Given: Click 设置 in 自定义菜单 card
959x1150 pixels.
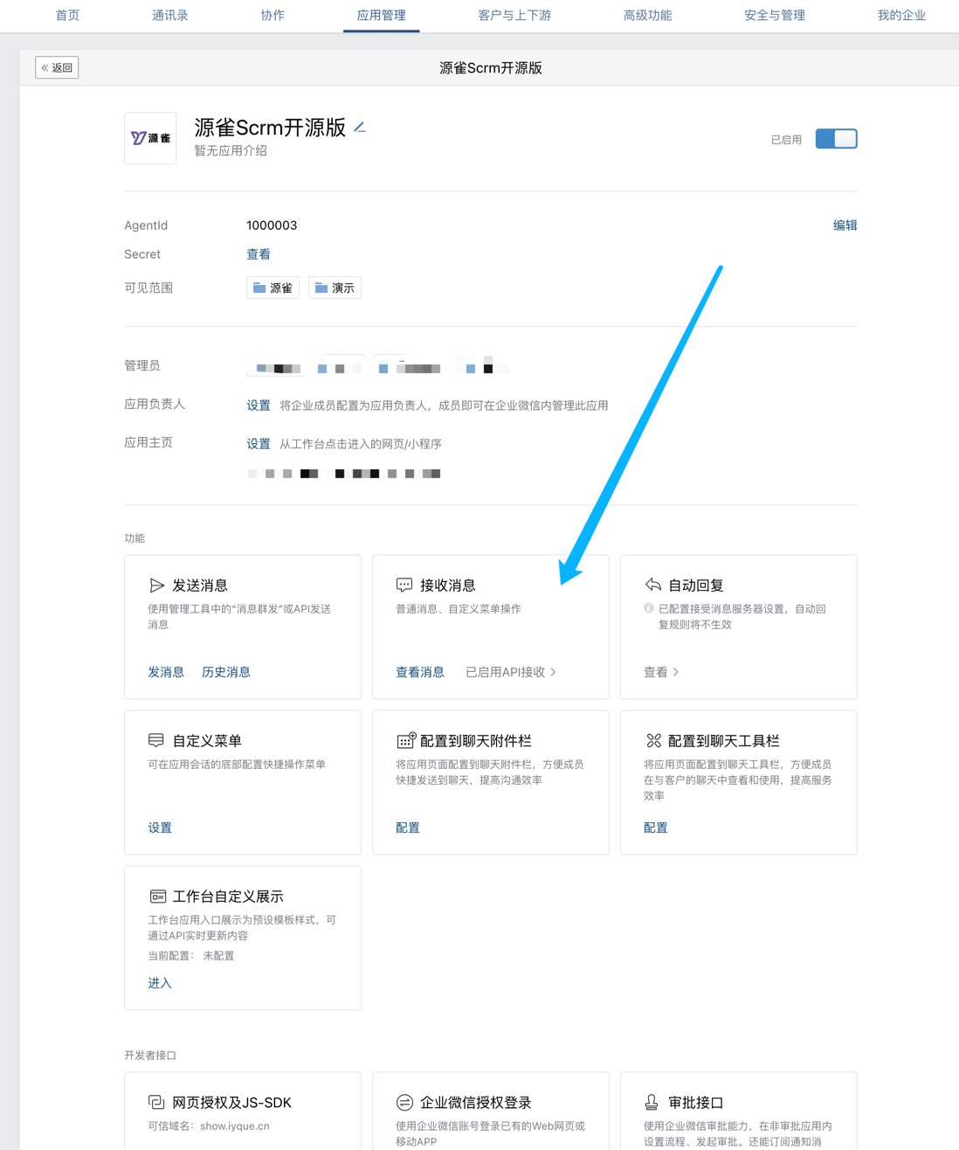Looking at the screenshot, I should click(x=160, y=828).
